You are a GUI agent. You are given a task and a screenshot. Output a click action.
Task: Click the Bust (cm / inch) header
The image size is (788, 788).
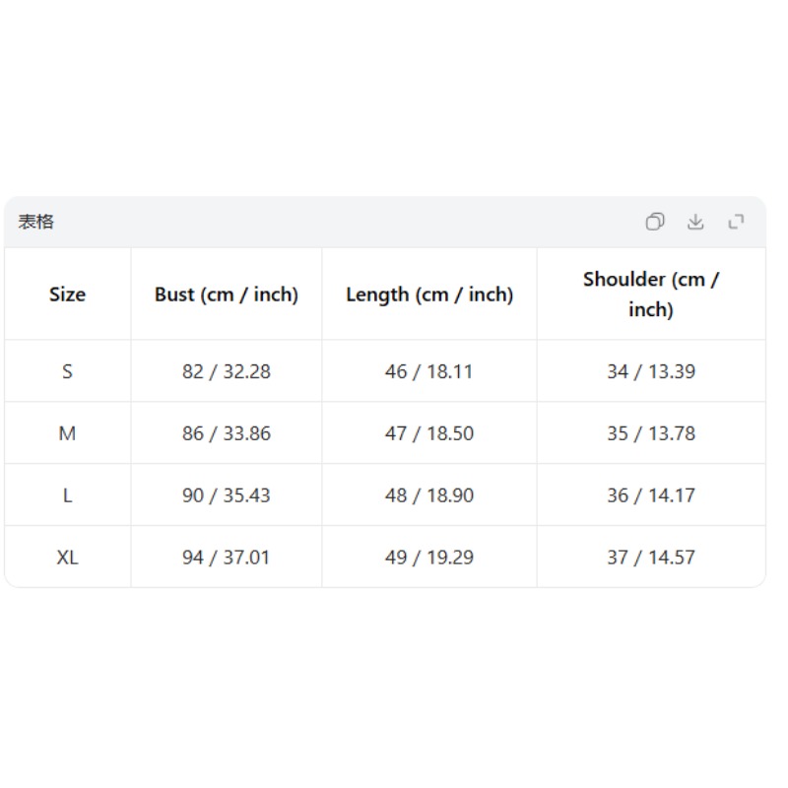point(227,295)
